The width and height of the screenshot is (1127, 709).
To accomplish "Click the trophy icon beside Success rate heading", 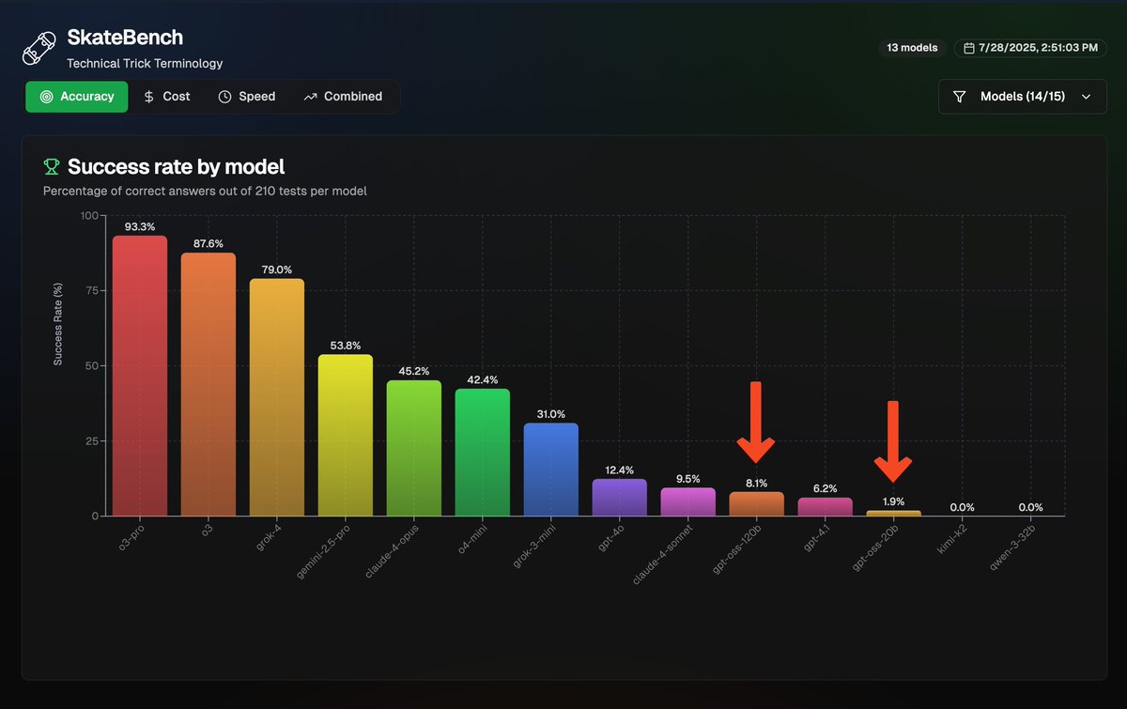I will tap(52, 167).
